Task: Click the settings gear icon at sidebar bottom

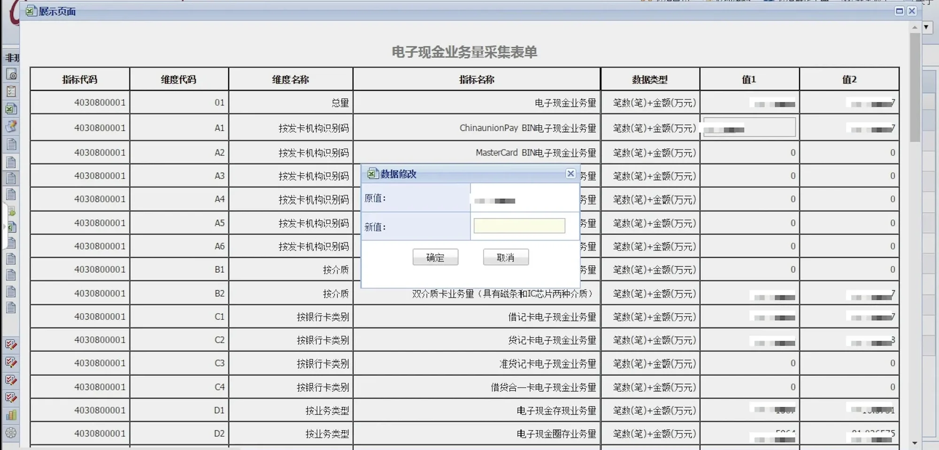Action: pos(11,433)
